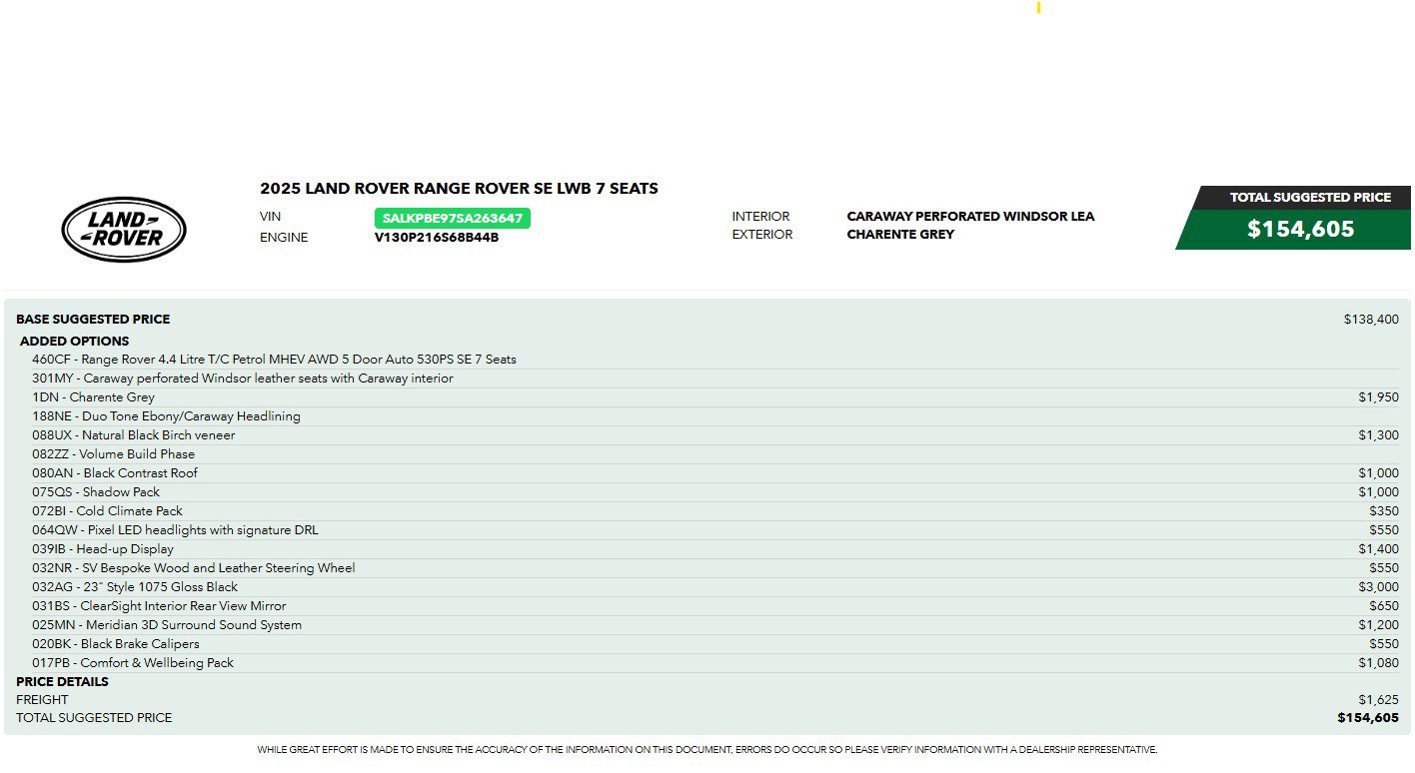Select the 025MN Meridian 3D Surround Sound row
The width and height of the screenshot is (1415, 773).
pos(714,625)
